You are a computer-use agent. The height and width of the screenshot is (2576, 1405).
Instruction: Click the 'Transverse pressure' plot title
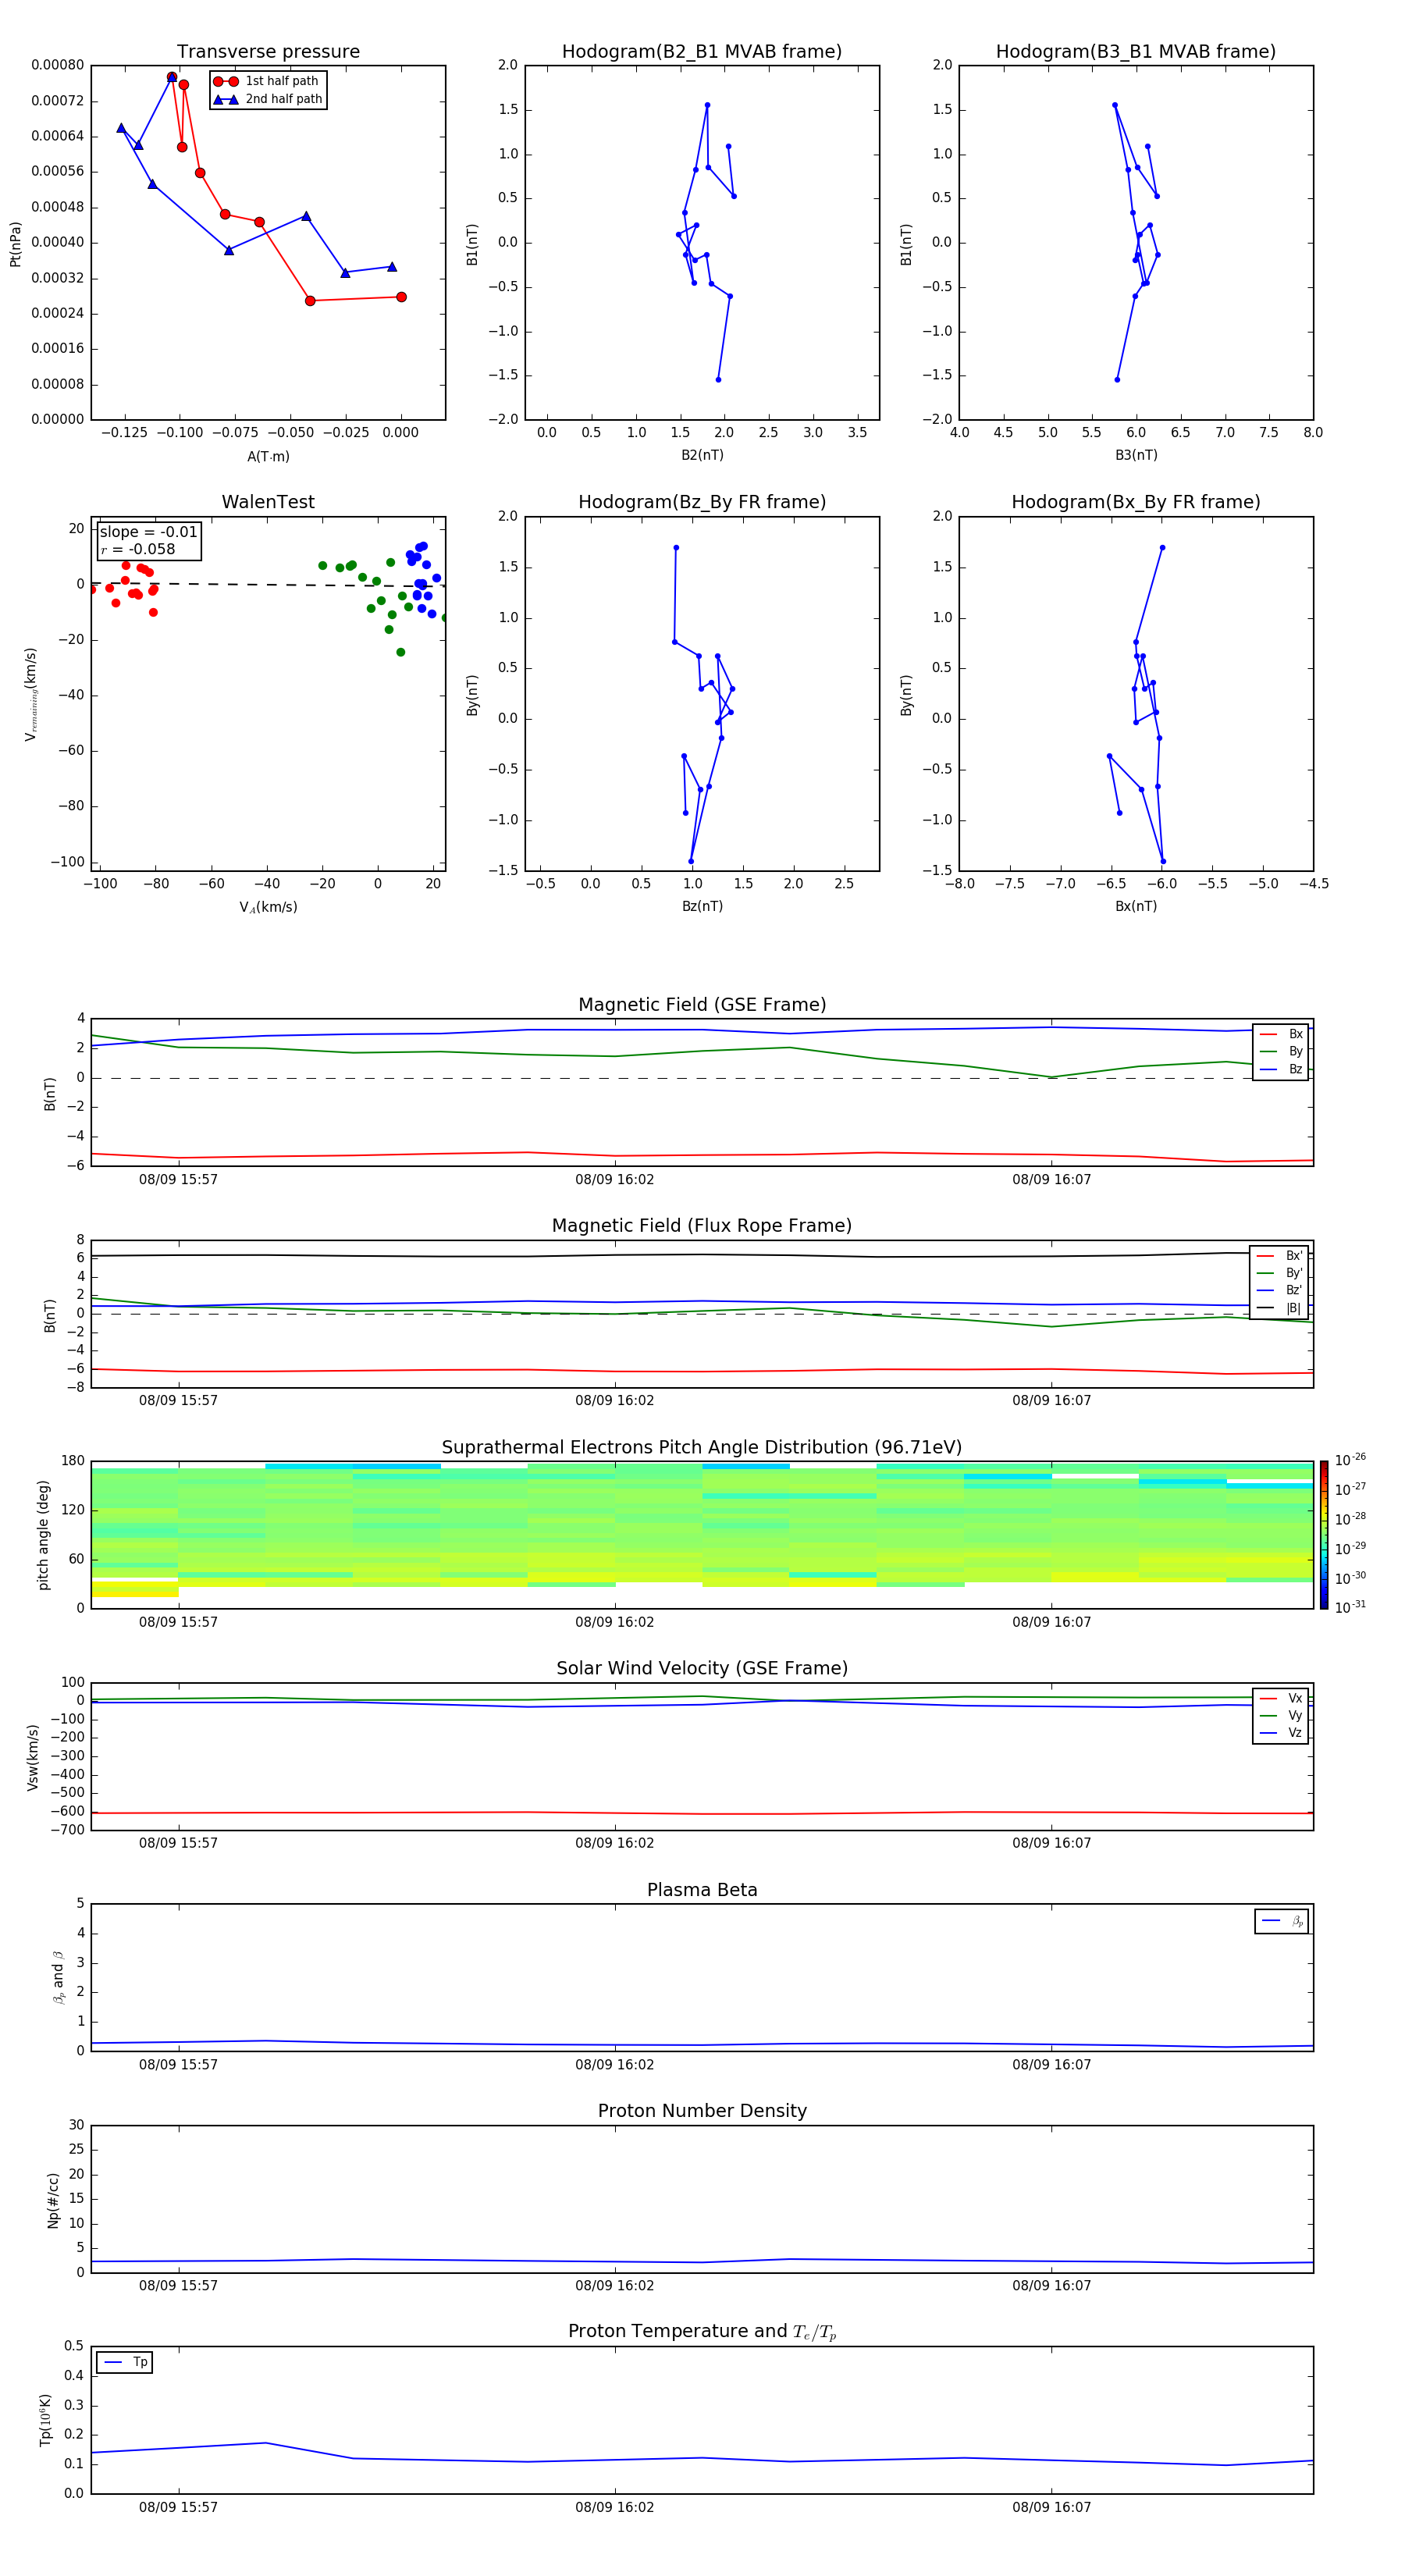tap(268, 52)
